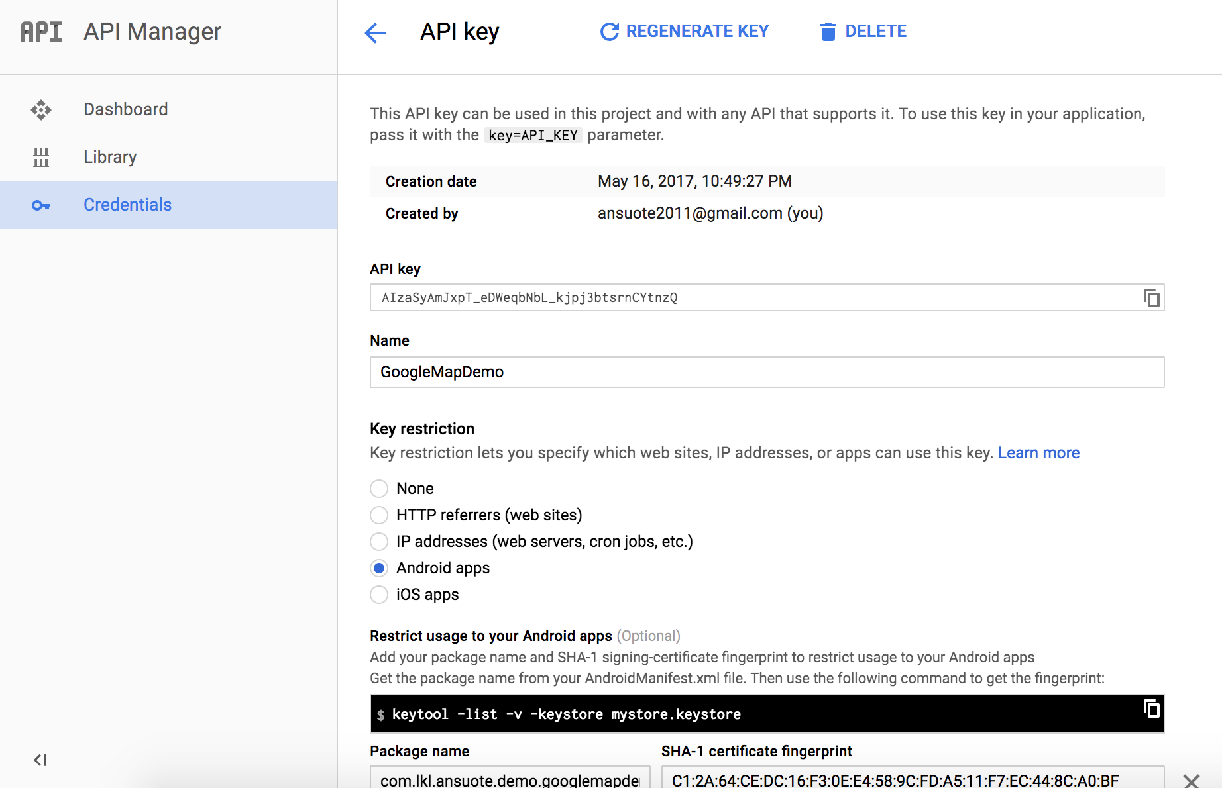The width and height of the screenshot is (1222, 788).
Task: Click 'Restrict usage to your Android apps'
Action: (x=491, y=636)
